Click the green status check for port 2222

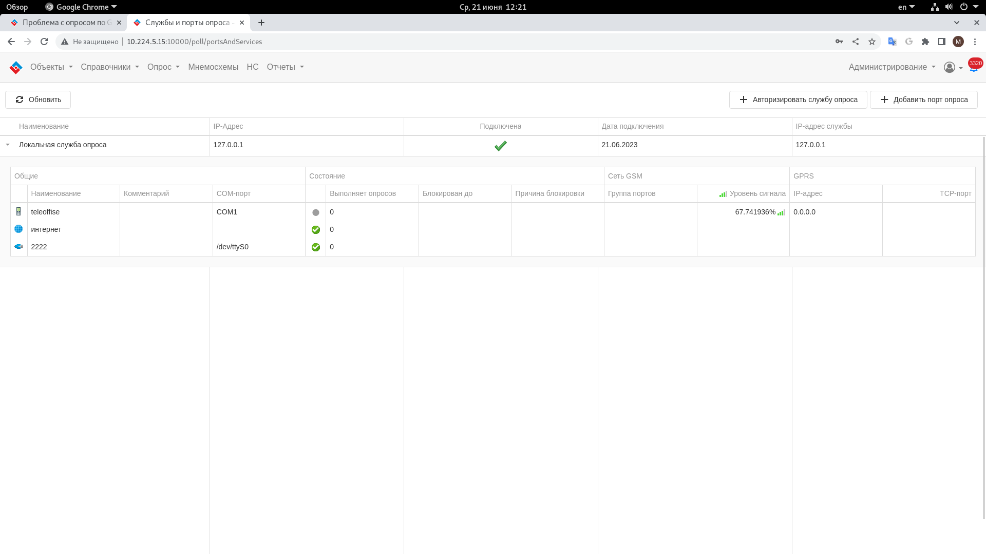click(x=316, y=247)
